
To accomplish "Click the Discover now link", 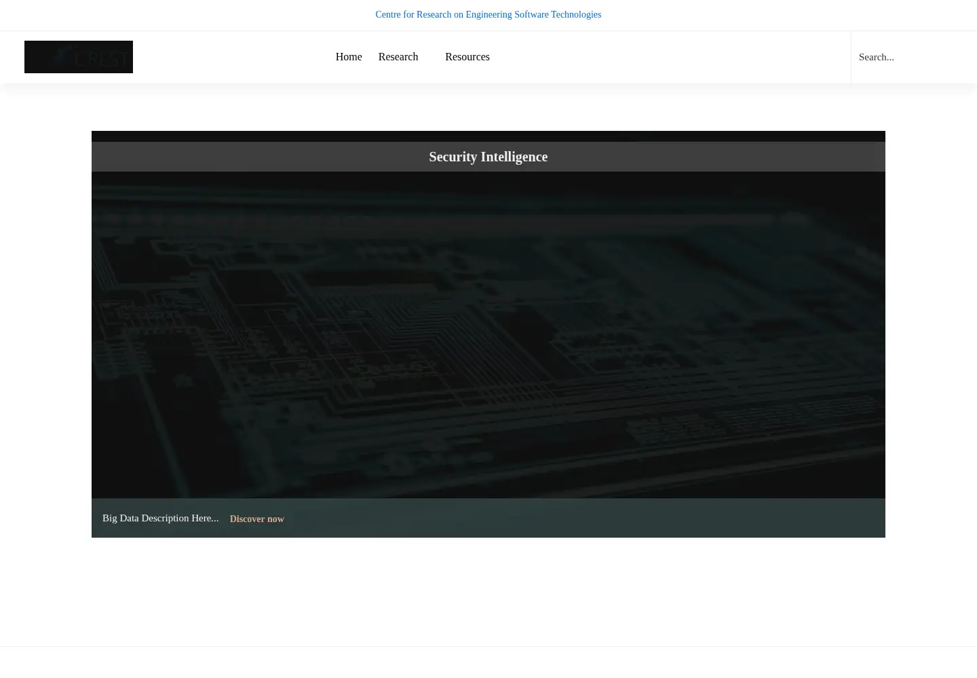I will 257,519.
